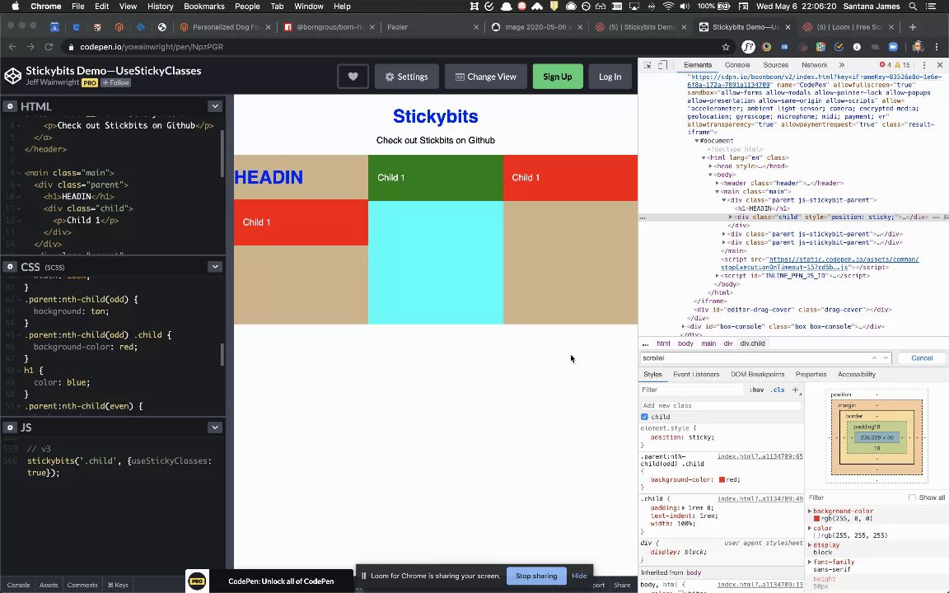Expand computed font-family property
The image size is (949, 593).
tap(810, 563)
